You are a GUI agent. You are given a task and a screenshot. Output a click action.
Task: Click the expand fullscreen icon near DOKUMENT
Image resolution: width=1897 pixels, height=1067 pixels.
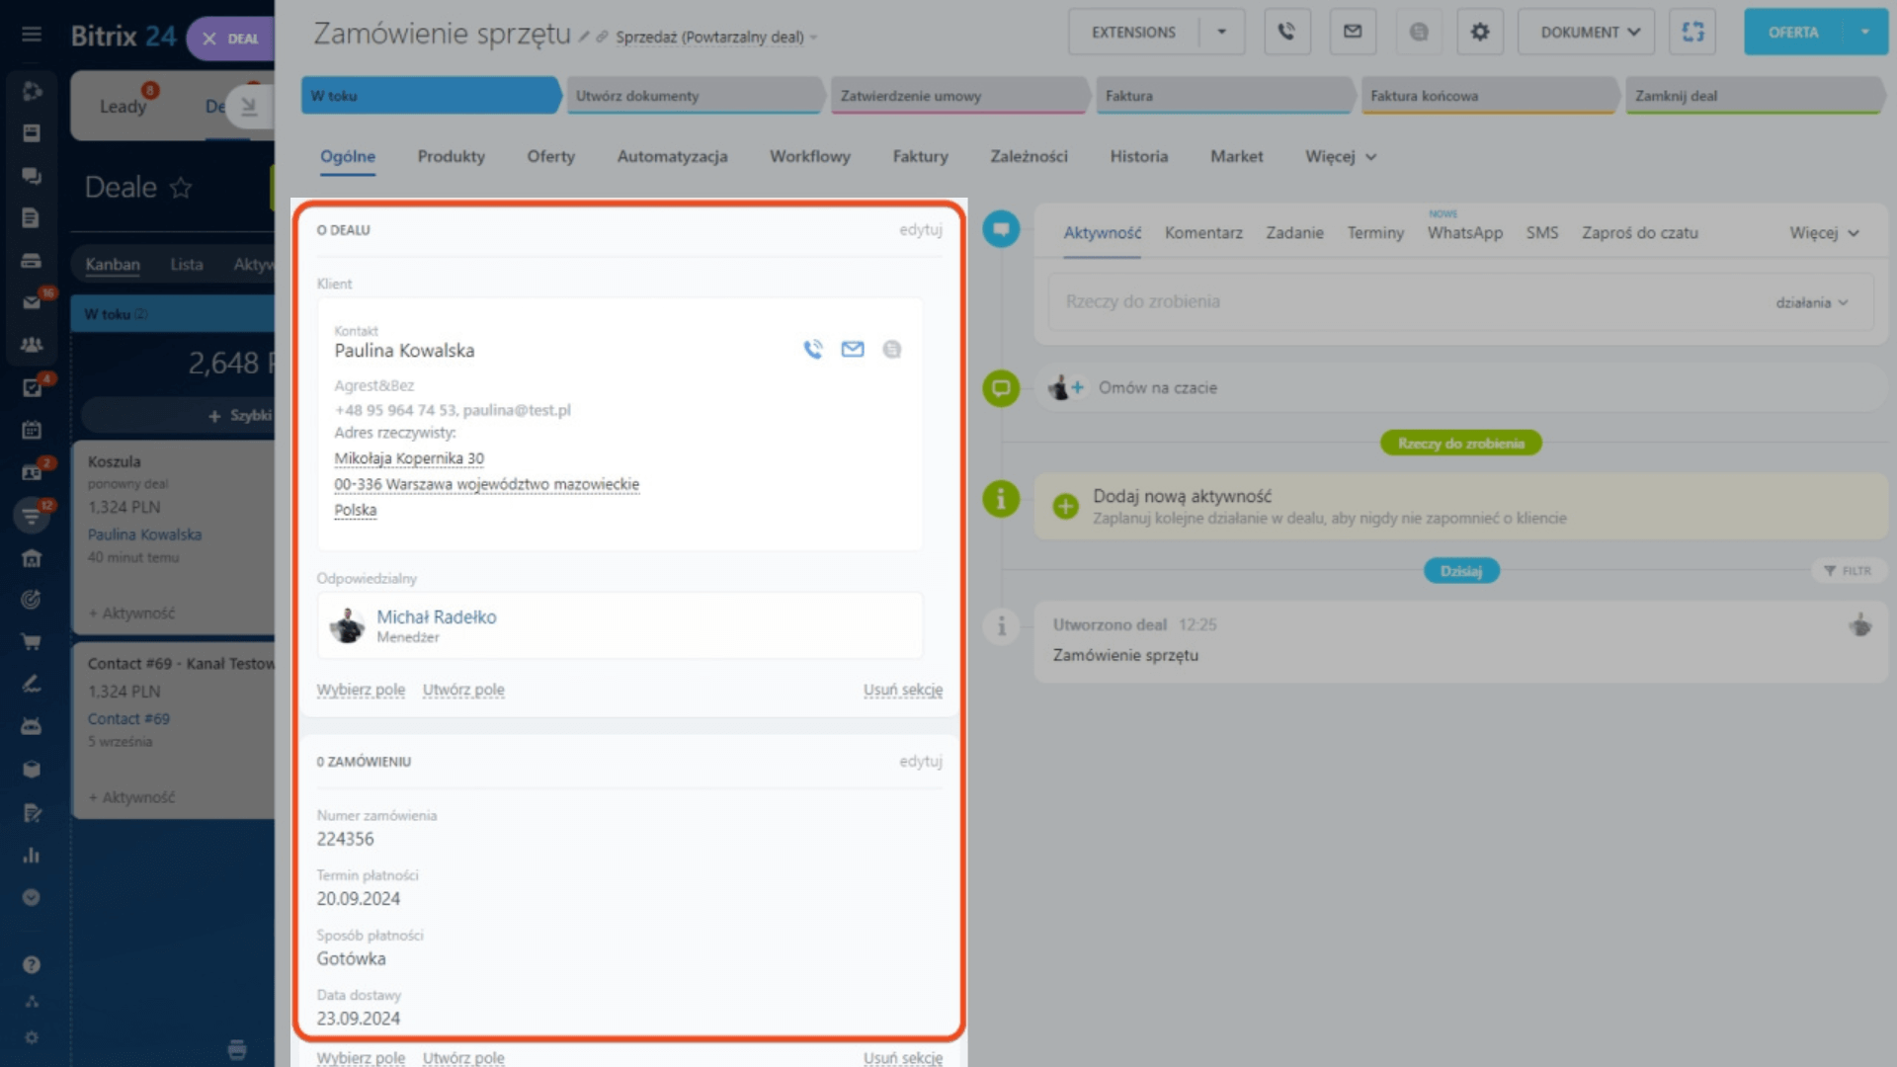tap(1692, 33)
